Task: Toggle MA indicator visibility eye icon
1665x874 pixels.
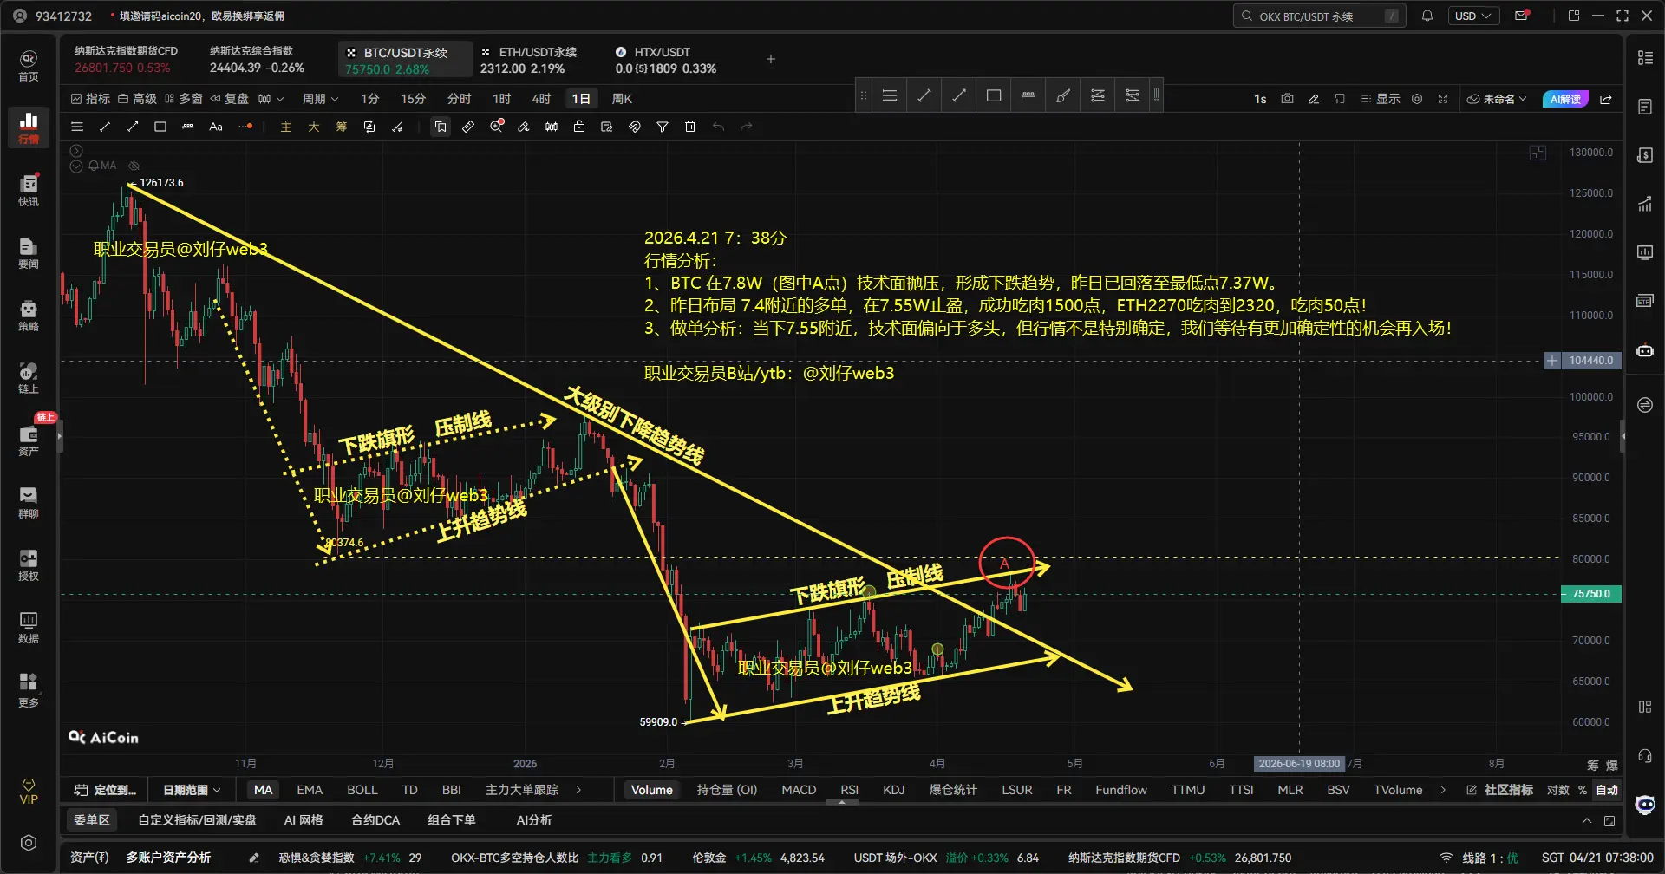Action: point(134,166)
